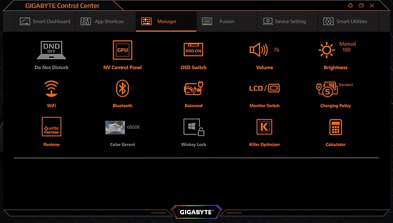Click the Manual 100 brightness value
This screenshot has width=393, height=223.
[347, 47]
